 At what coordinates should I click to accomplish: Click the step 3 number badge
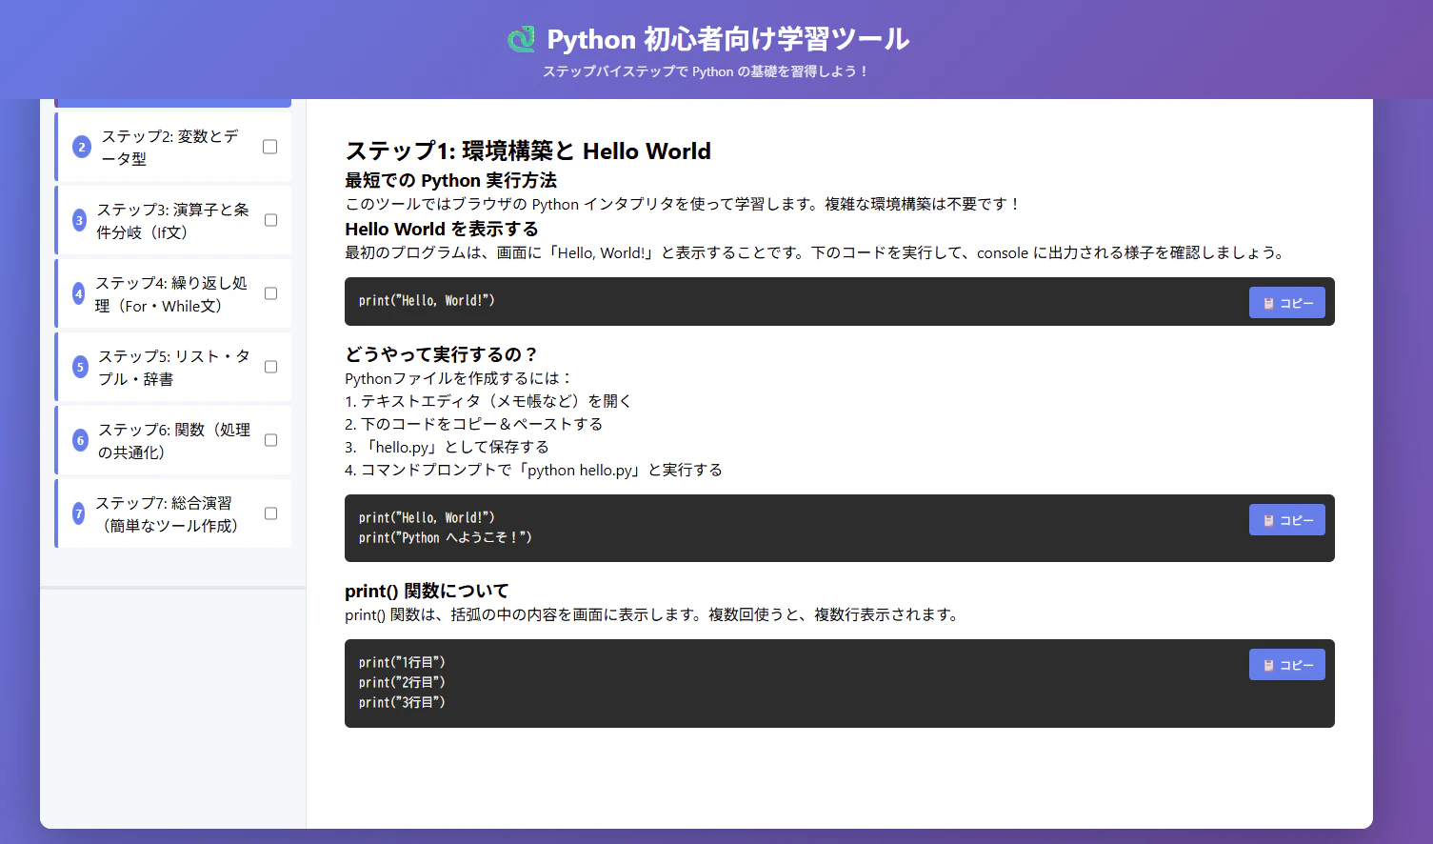point(79,220)
